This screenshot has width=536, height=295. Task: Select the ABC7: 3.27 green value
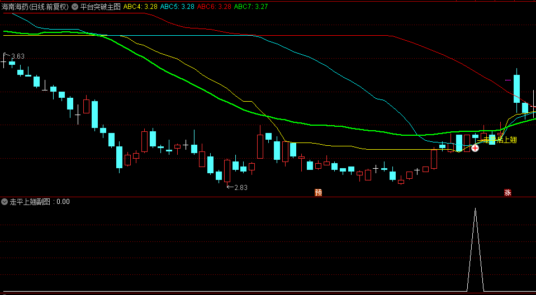[252, 7]
